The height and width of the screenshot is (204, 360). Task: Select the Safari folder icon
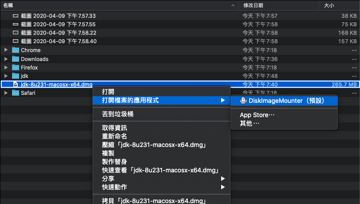16,93
